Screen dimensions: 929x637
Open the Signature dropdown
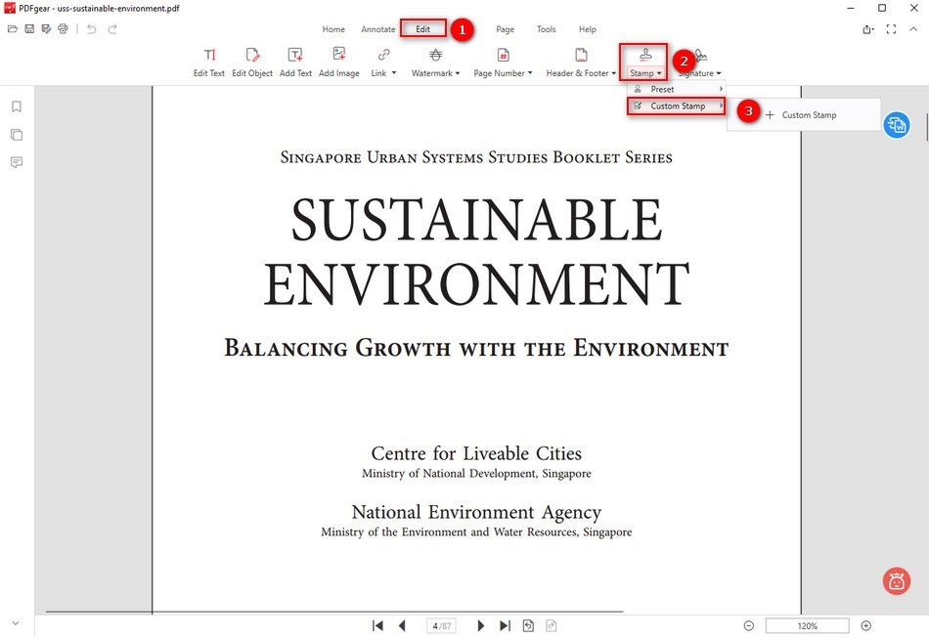[x=698, y=61]
